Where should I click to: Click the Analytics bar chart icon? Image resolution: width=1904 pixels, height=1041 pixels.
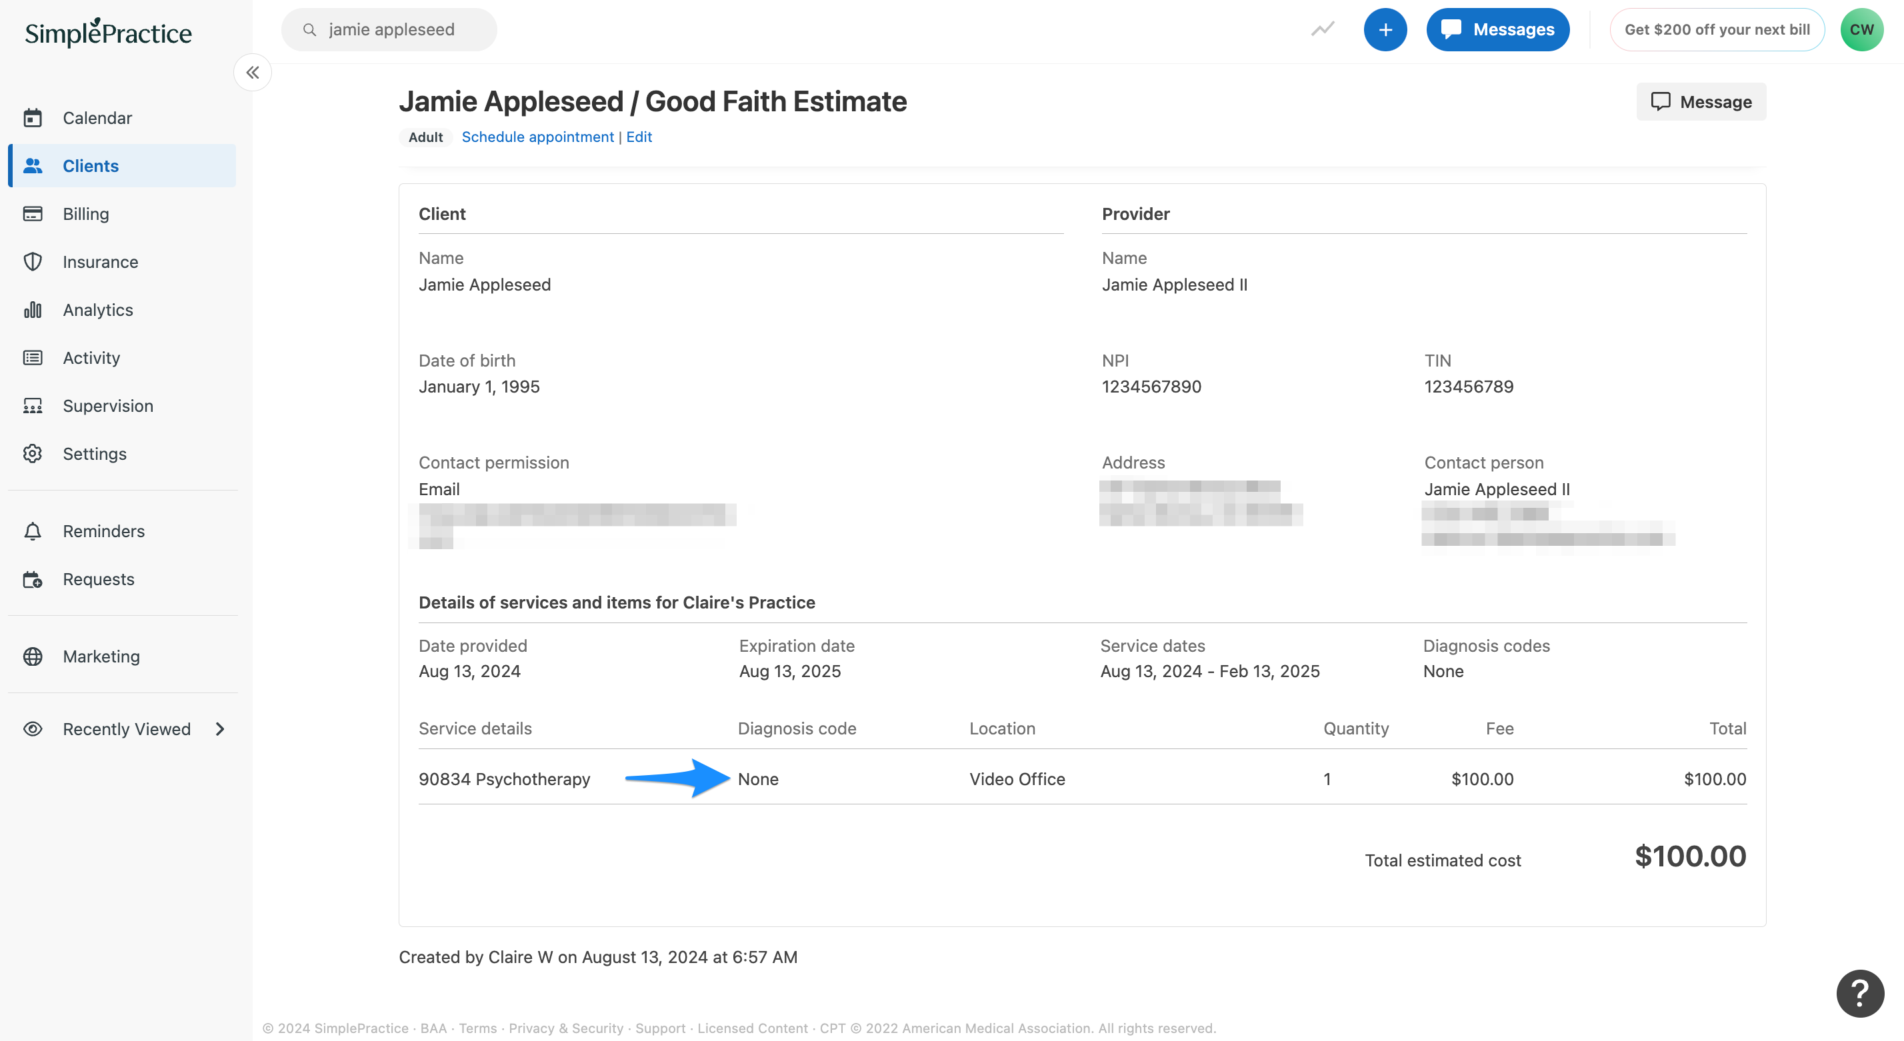coord(33,309)
